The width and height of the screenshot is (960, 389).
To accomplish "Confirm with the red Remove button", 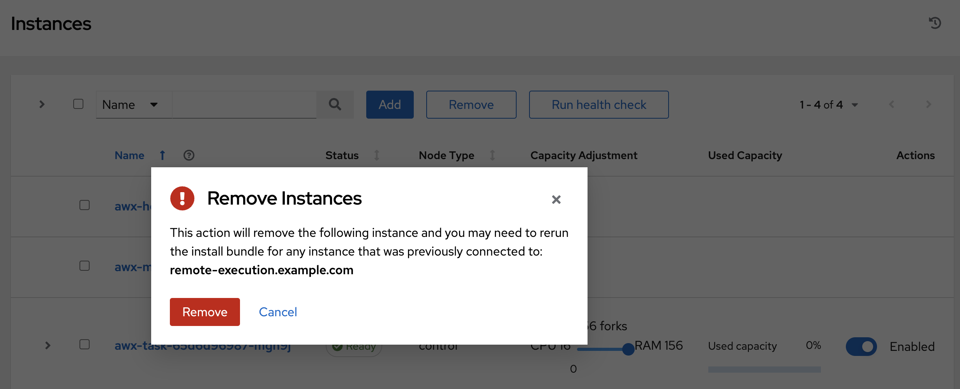I will [x=205, y=312].
